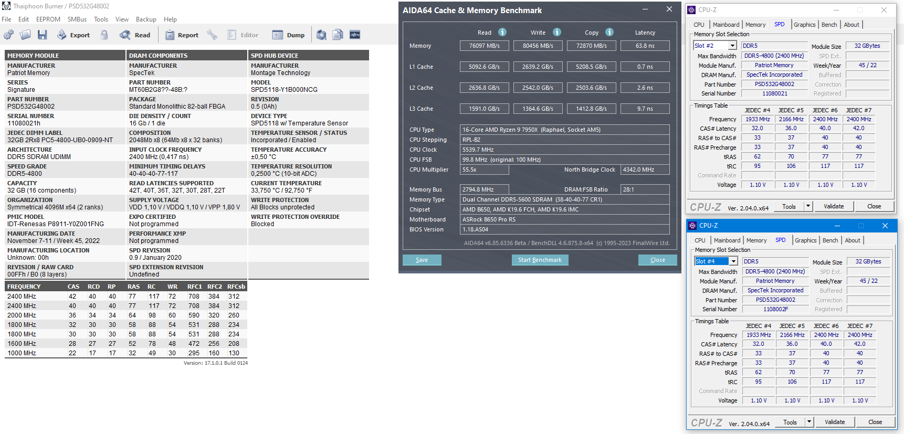Click the Editor toolbar button in Thaiphoon Burner
Screen dimensions: 904x434
243,35
